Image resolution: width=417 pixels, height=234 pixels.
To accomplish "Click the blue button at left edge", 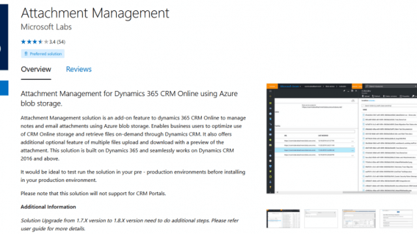I will tap(4, 88).
